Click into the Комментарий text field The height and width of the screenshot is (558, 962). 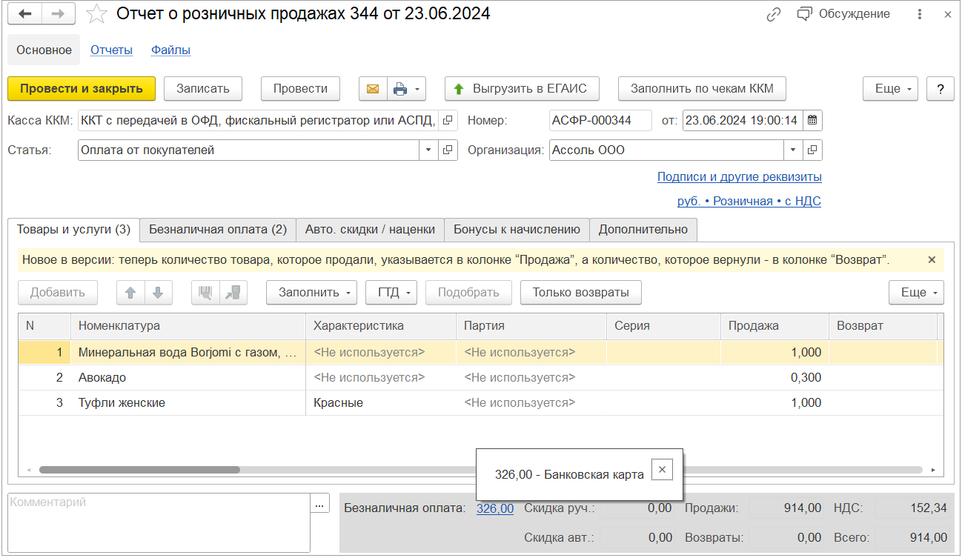point(159,522)
